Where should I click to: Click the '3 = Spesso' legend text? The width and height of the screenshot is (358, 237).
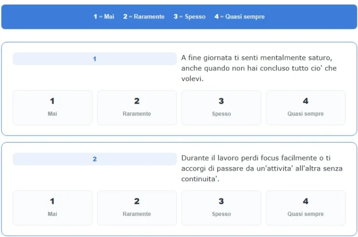click(190, 17)
